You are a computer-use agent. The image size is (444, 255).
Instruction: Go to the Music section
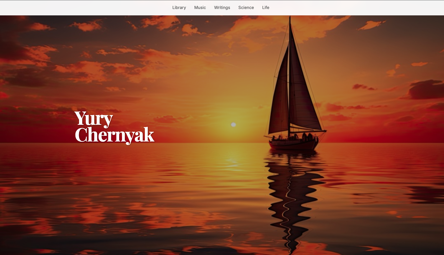200,8
